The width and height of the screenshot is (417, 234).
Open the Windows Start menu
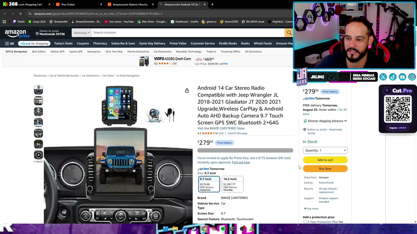[165, 229]
